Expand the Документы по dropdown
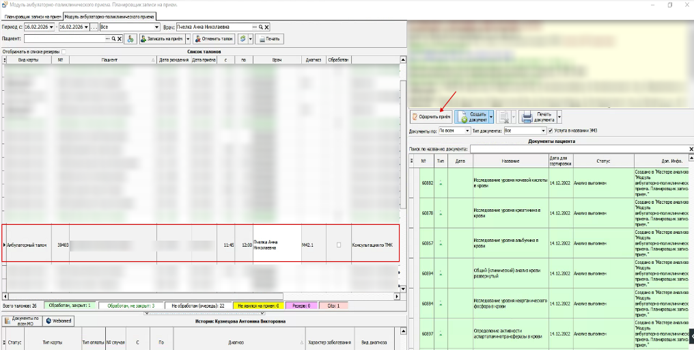Viewport: 694px width, 350px height. click(x=467, y=130)
